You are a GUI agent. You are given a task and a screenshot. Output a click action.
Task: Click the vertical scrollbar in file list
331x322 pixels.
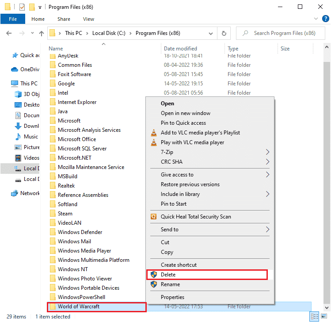(x=327, y=177)
